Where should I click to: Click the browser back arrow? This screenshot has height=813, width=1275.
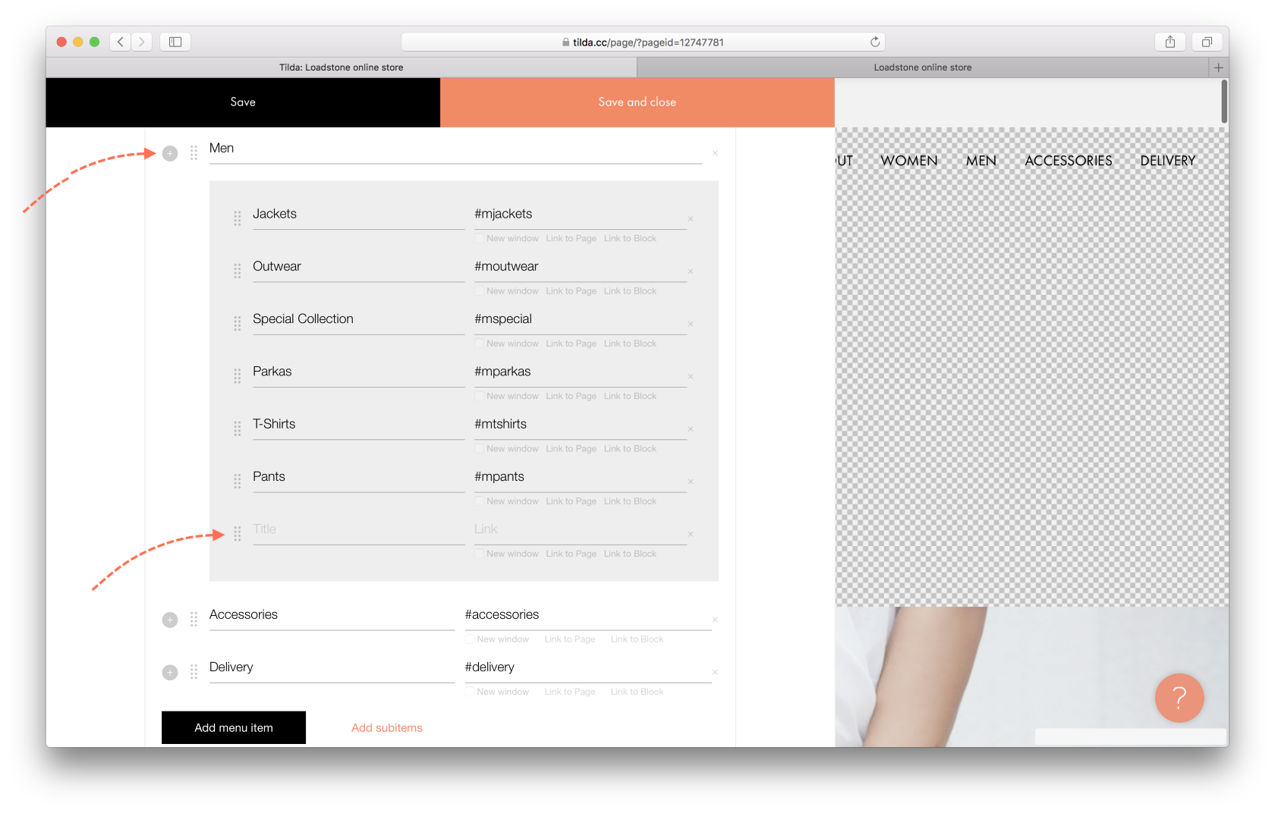[x=120, y=42]
